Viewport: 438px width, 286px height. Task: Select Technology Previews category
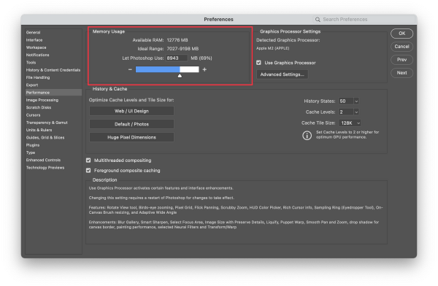pos(45,168)
